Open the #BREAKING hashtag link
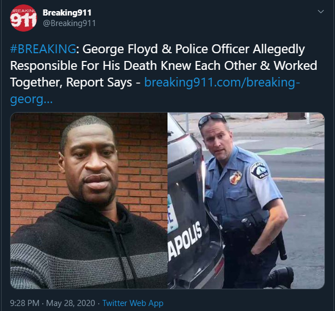 43,49
